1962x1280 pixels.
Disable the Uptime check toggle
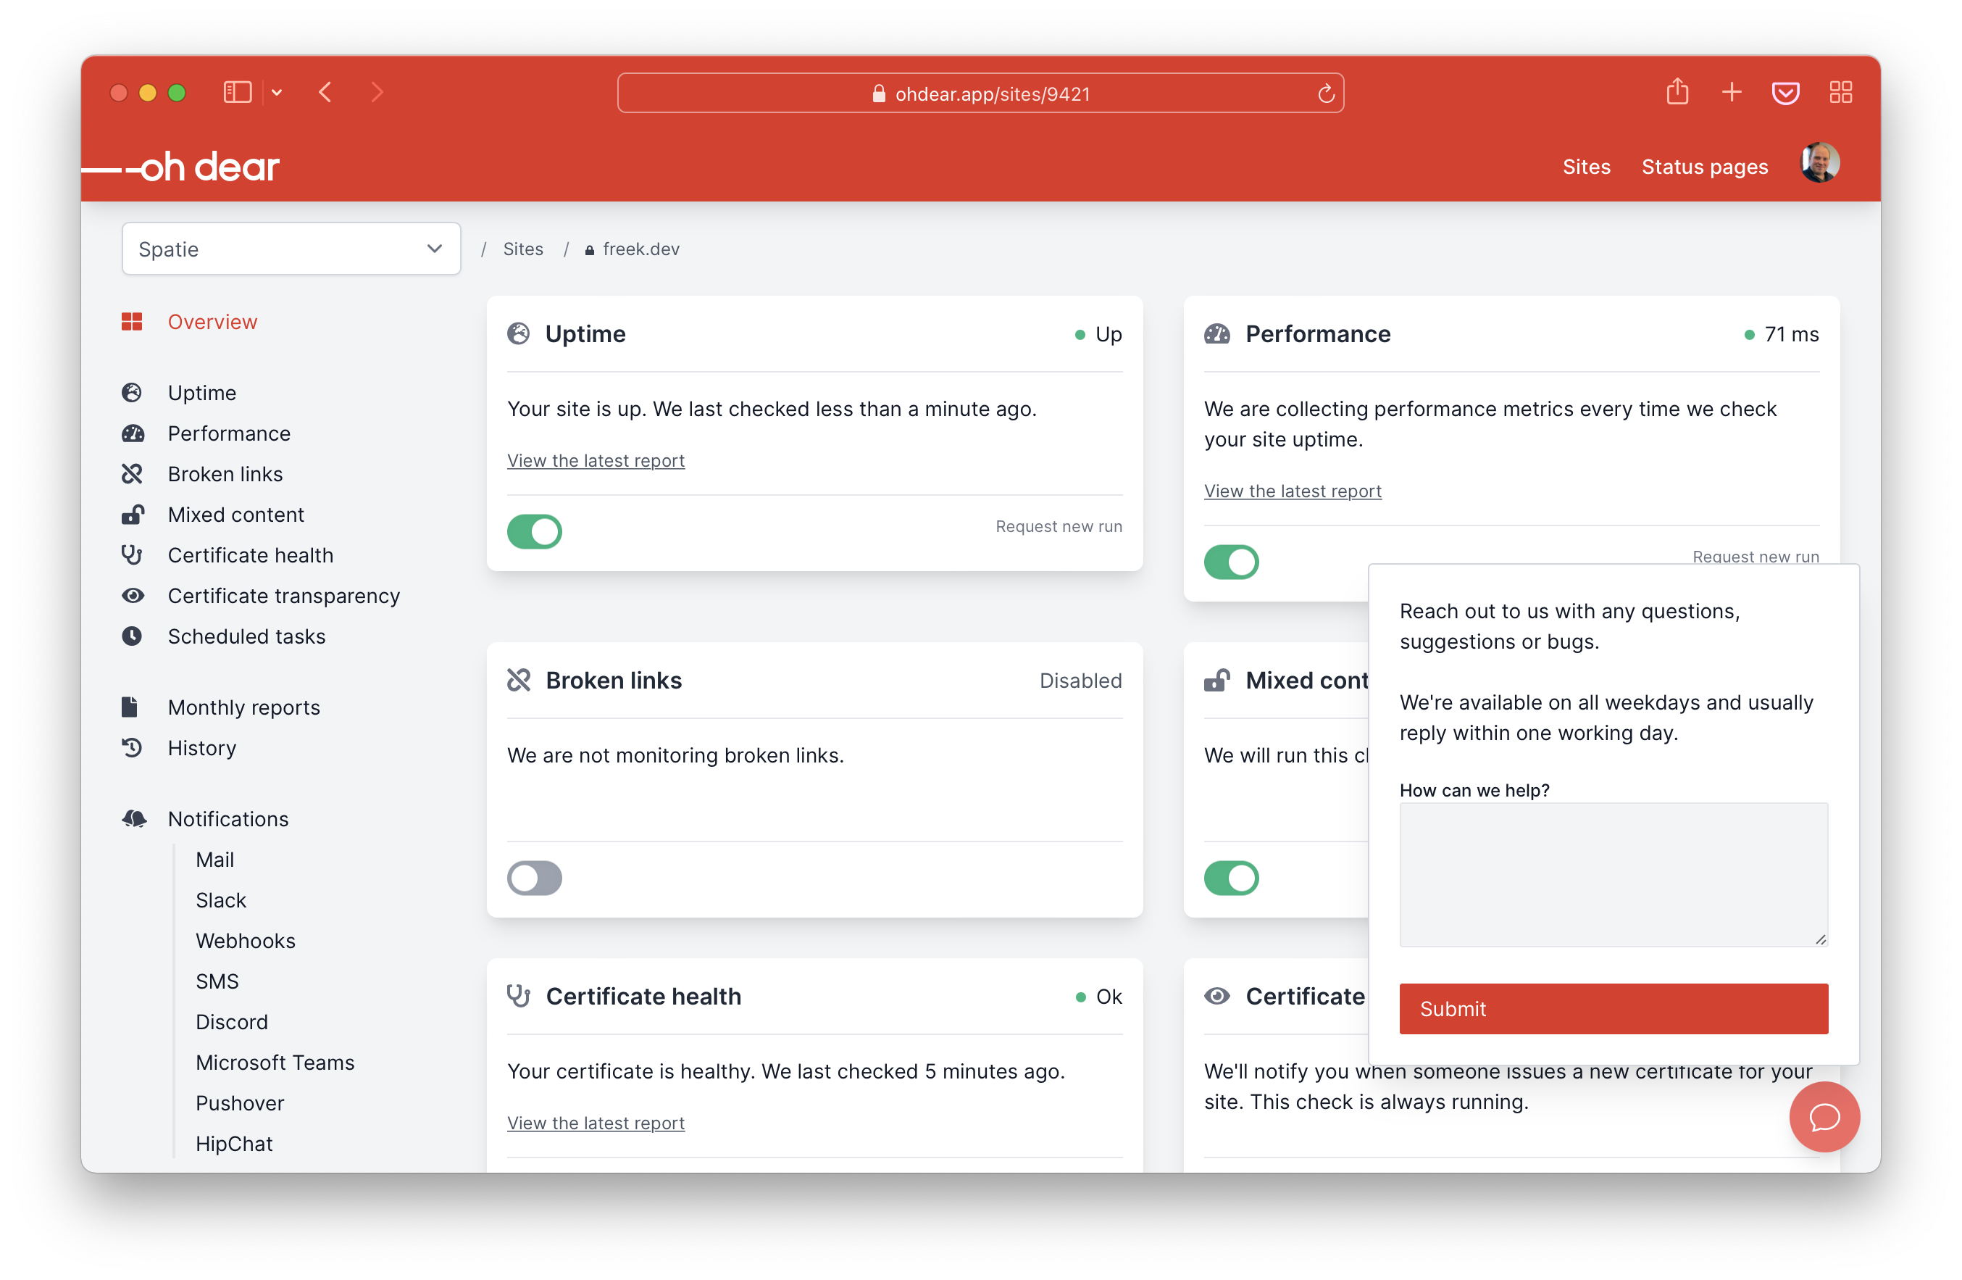click(x=534, y=531)
